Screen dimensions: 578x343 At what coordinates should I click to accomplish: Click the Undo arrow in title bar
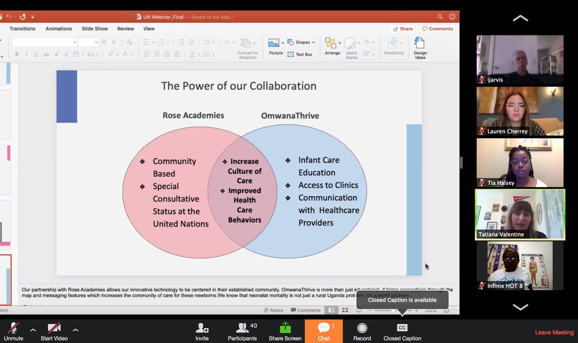pyautogui.click(x=10, y=17)
